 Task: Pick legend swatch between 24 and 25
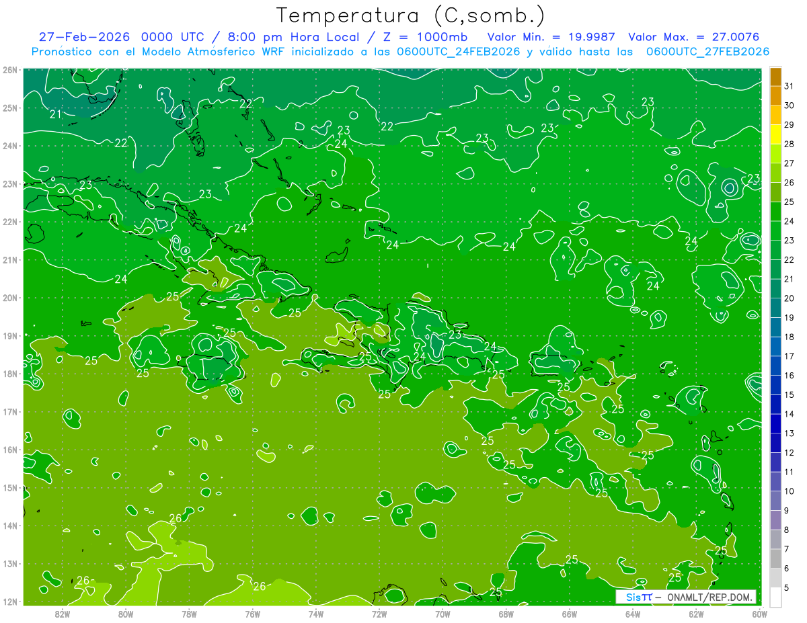tap(775, 212)
